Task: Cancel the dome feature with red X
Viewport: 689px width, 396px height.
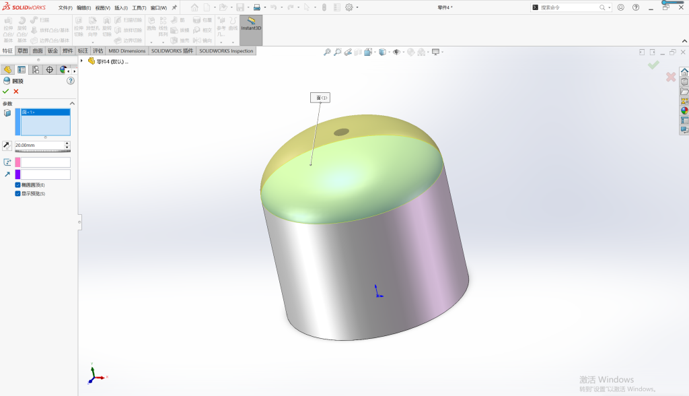Action: click(16, 92)
